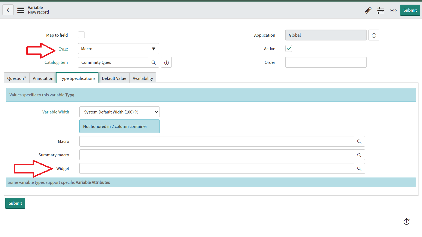Click the back navigation arrow
Viewport: 422px width, 237px height.
[x=8, y=10]
